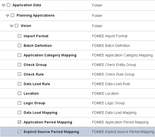The image size is (155, 137).
Task: Click FDMEE Location type text
Action: click(105, 93)
